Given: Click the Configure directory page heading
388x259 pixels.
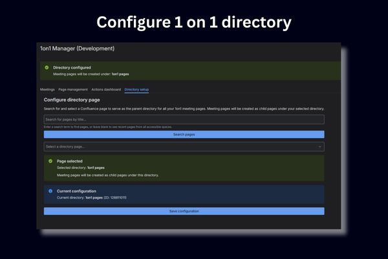Looking at the screenshot, I should tap(72, 100).
